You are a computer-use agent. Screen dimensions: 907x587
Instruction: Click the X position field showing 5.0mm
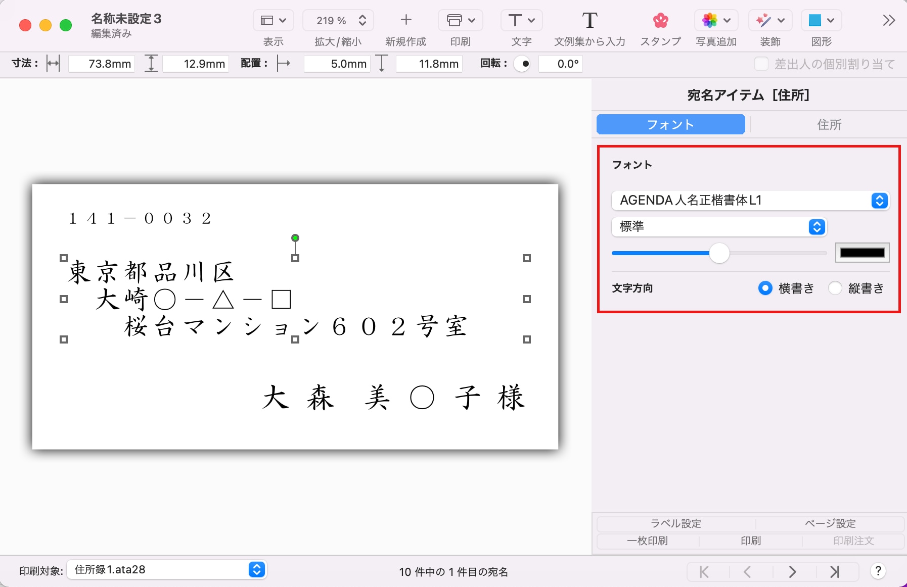337,64
